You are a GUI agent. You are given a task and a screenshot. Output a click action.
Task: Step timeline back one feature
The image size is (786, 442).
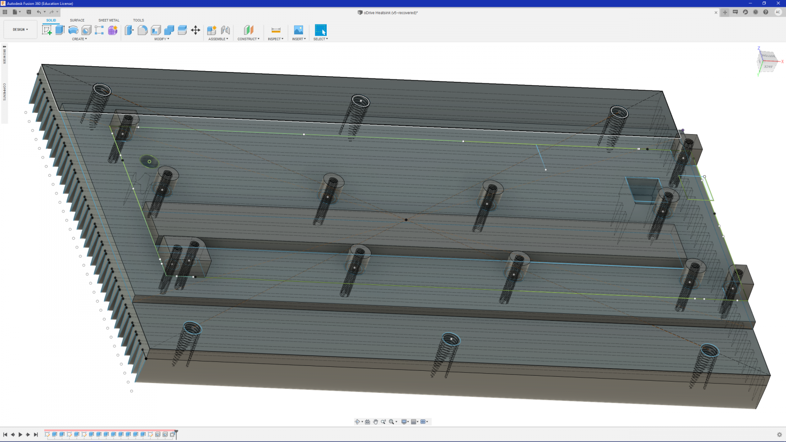click(13, 435)
